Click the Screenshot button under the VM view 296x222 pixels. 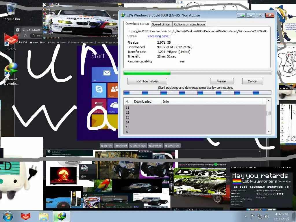click(156, 146)
